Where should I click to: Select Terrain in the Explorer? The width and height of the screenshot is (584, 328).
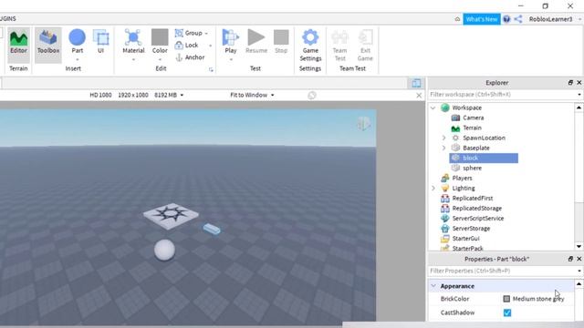pyautogui.click(x=472, y=128)
